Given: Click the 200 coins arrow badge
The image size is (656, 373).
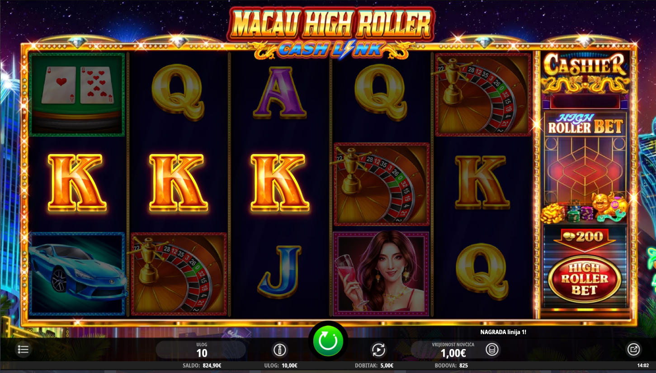Looking at the screenshot, I should (585, 239).
